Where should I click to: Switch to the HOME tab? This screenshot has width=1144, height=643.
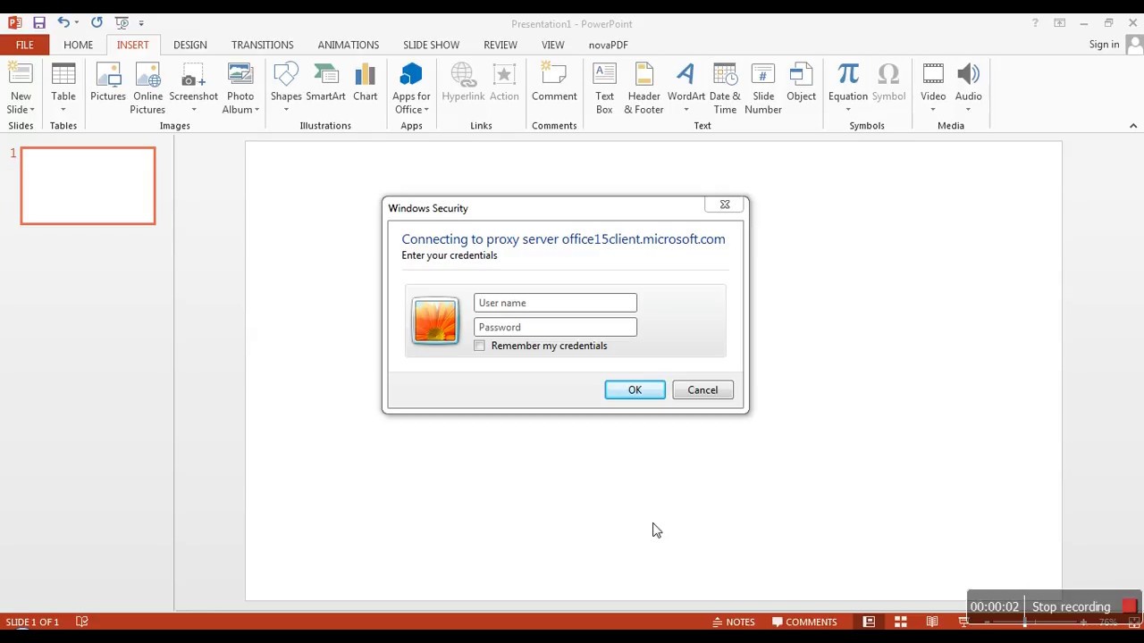pos(79,45)
